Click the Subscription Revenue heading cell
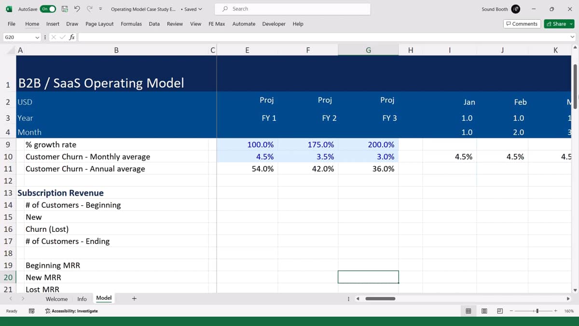This screenshot has height=326, width=579. [61, 193]
